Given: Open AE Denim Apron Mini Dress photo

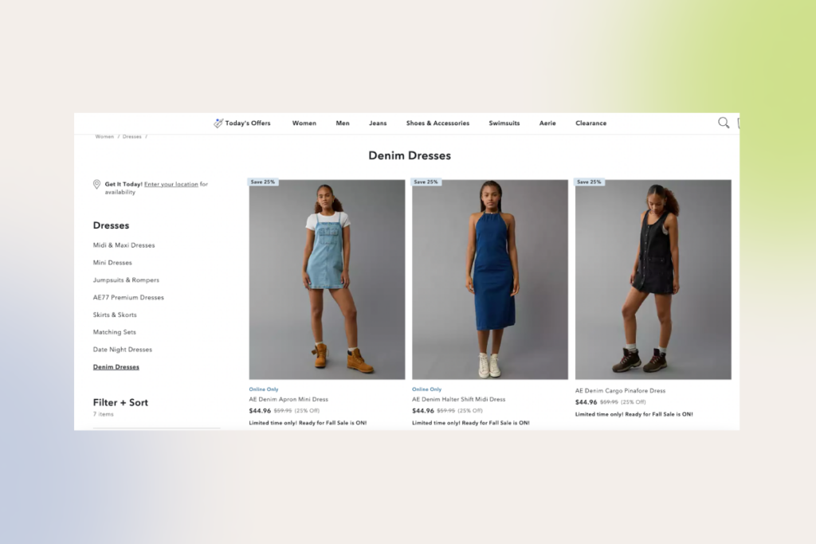Looking at the screenshot, I should [x=327, y=280].
